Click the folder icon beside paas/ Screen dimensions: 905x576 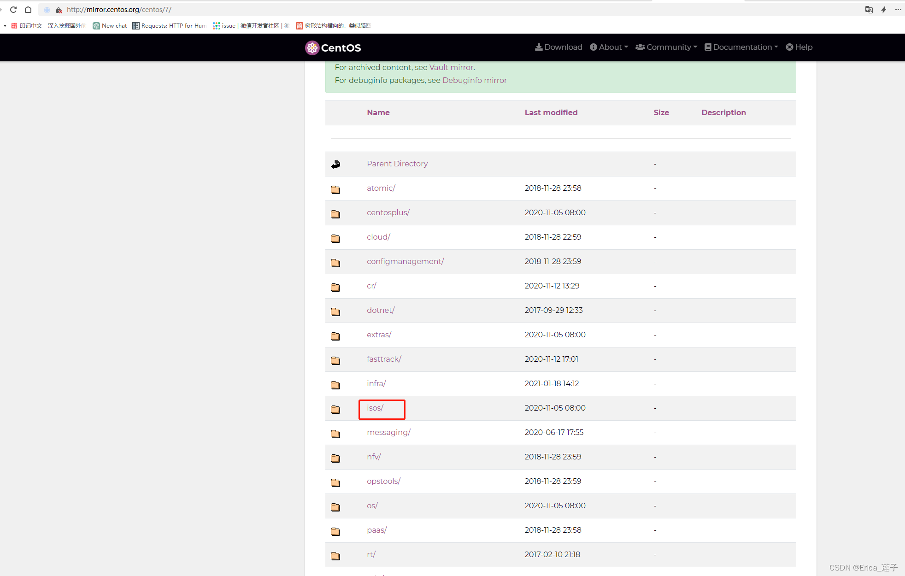click(335, 531)
